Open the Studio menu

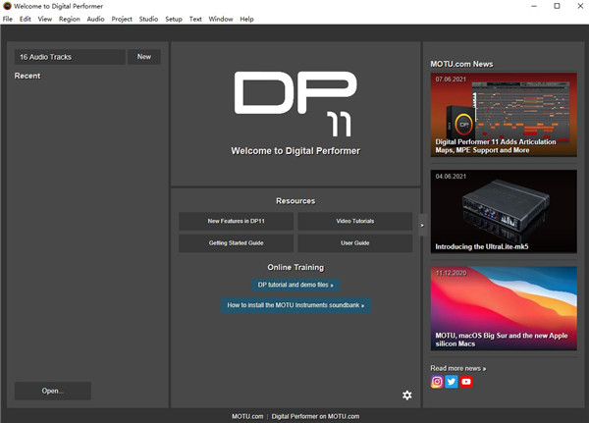click(148, 19)
